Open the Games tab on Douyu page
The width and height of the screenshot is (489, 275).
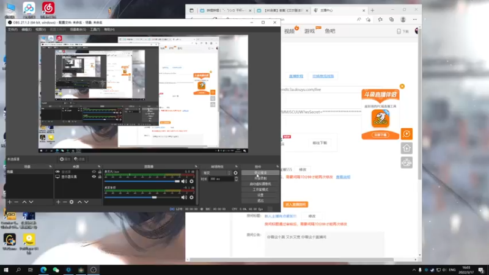click(310, 31)
